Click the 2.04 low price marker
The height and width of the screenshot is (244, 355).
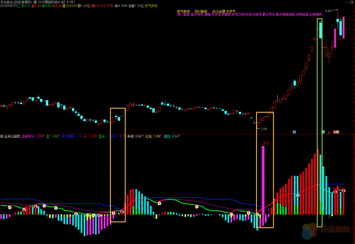pyautogui.click(x=264, y=129)
